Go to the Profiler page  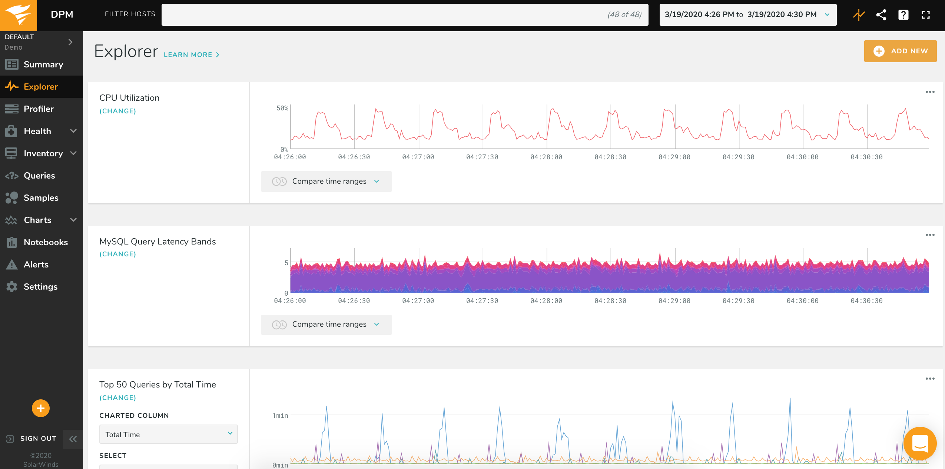(39, 109)
